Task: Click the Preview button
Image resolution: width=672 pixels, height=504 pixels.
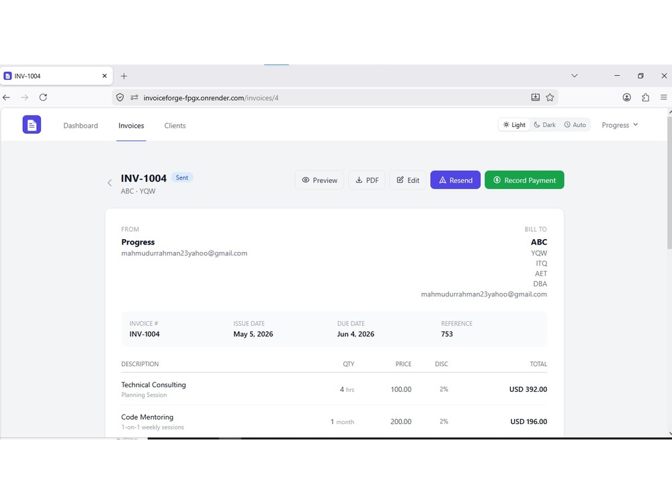Action: point(319,180)
